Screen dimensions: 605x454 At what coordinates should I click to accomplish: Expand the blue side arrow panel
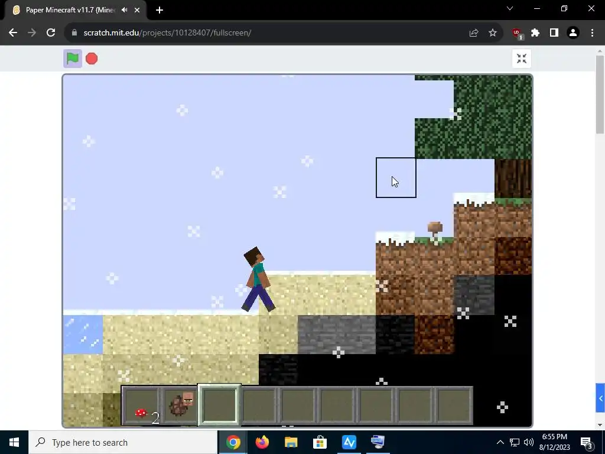(600, 398)
